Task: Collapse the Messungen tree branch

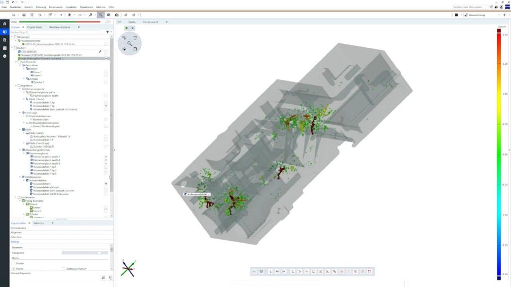Action: (x=12, y=37)
